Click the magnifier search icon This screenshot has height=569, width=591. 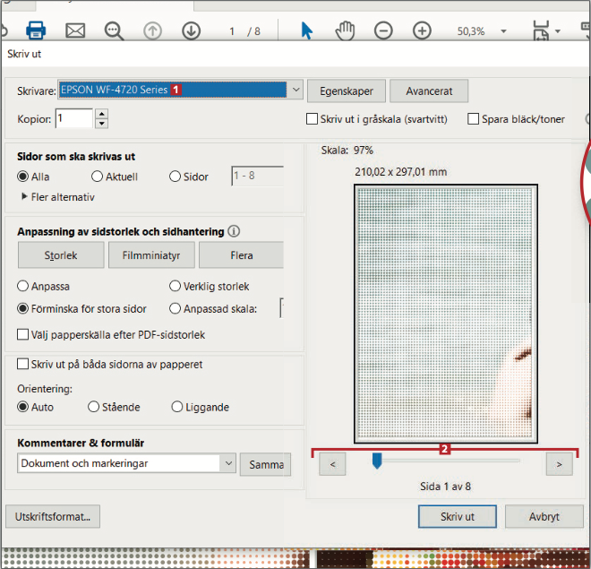114,30
